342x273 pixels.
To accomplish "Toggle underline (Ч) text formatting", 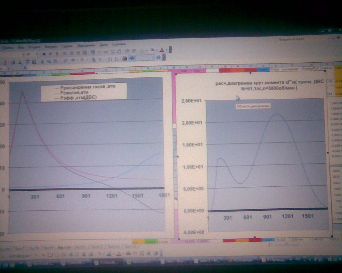I will (57, 54).
